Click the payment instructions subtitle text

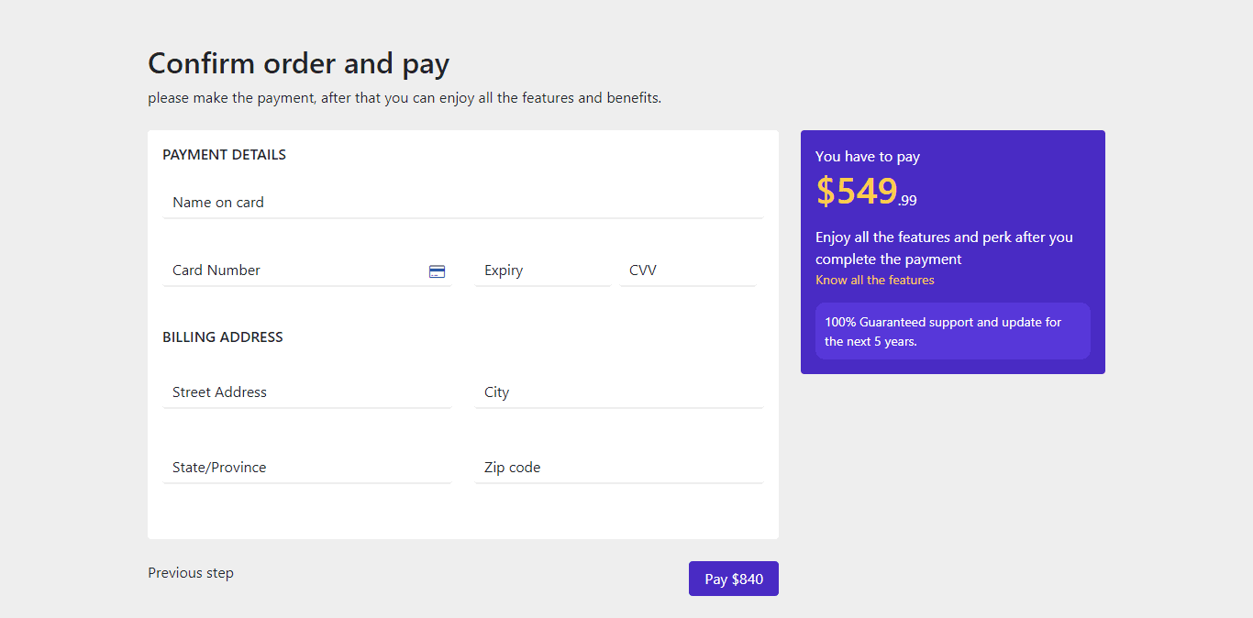point(404,97)
